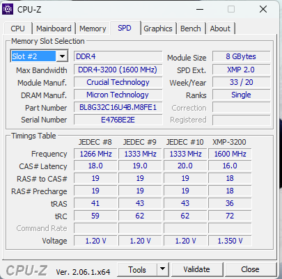The image size is (282, 279).
Task: Select the Module Size value 8 GBytes
Action: (241, 56)
